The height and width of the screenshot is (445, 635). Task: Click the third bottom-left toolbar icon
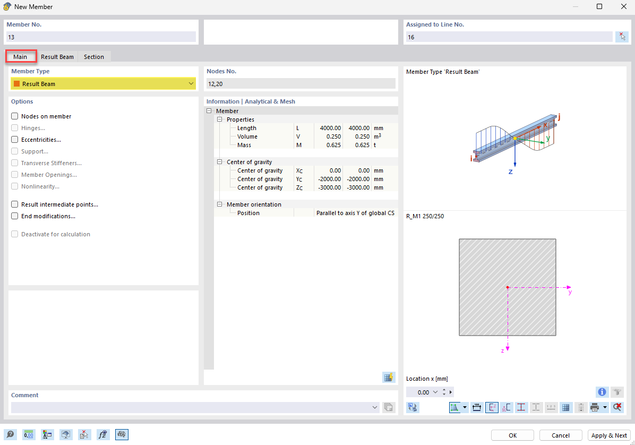(47, 434)
